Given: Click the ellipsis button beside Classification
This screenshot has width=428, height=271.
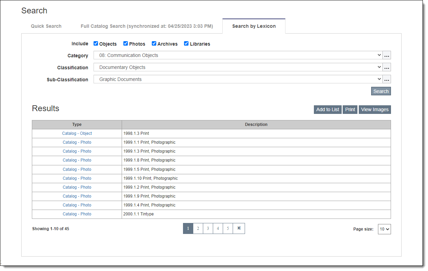Looking at the screenshot, I should 387,67.
